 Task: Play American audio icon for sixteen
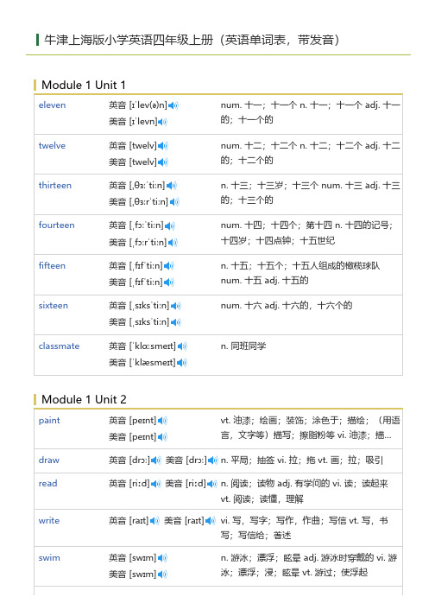(x=176, y=322)
